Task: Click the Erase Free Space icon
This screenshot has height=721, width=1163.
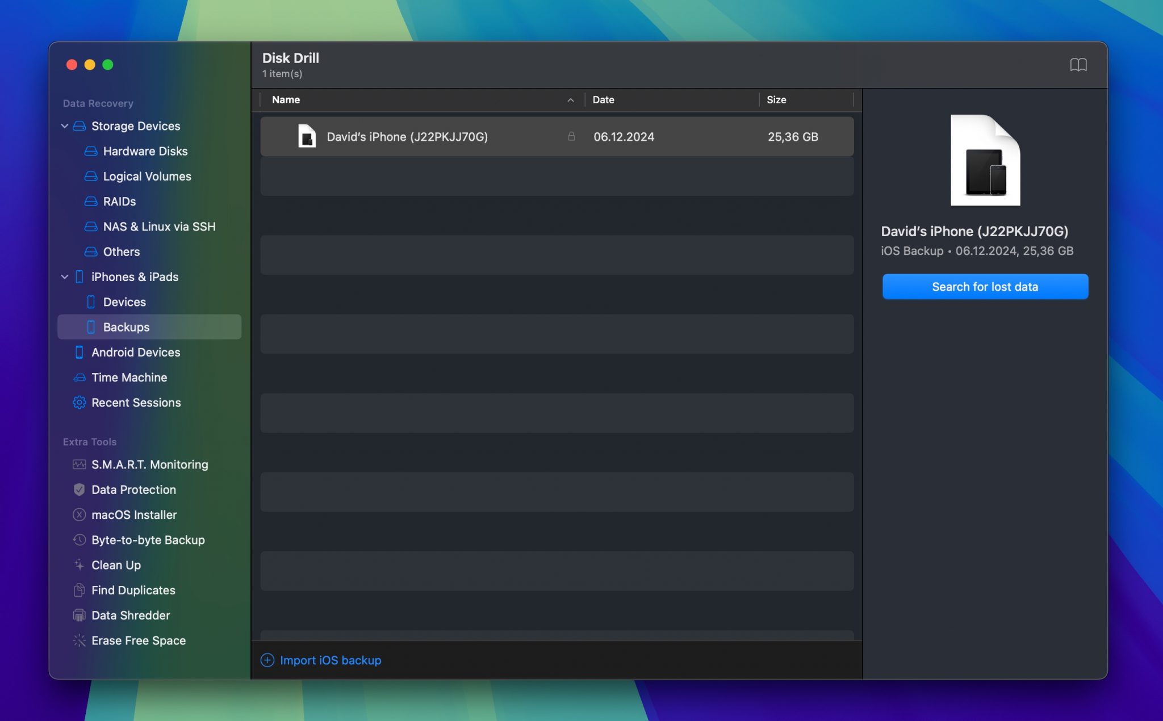Action: [x=79, y=640]
